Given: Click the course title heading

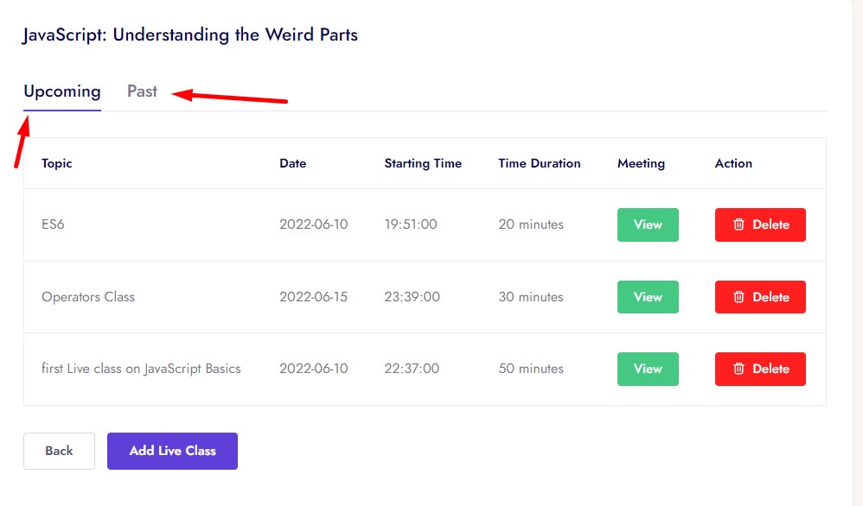Looking at the screenshot, I should click(x=190, y=35).
